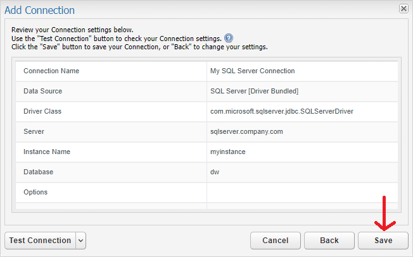
Task: Open the Test Connection dropdown arrow
Action: (81, 241)
